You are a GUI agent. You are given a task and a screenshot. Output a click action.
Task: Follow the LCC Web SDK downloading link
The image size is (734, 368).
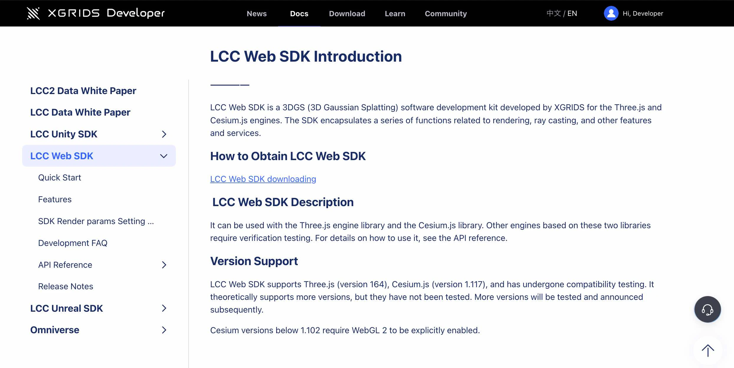coord(263,179)
